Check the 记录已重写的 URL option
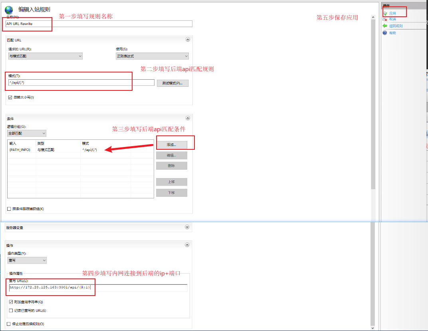428x331 pixels. click(x=11, y=310)
